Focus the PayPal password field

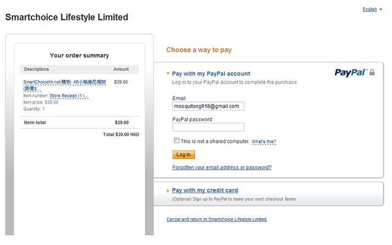click(208, 127)
